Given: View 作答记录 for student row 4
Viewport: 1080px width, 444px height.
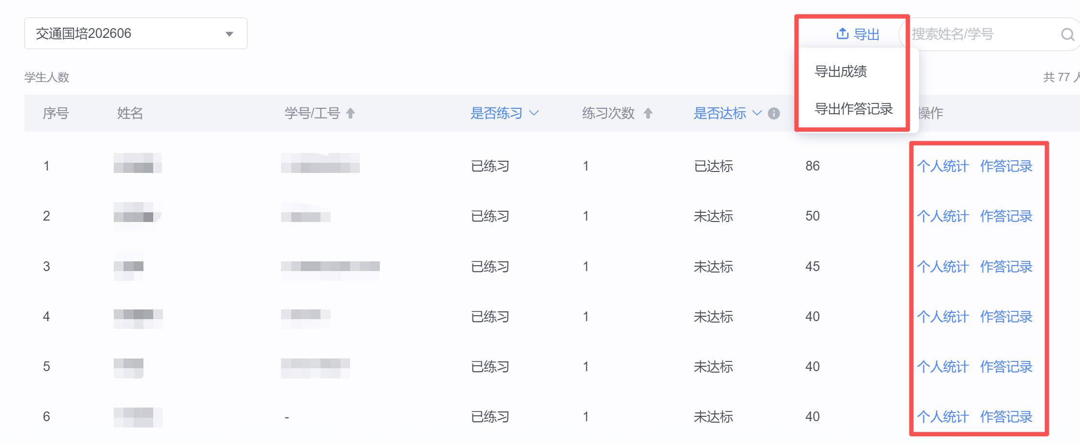Looking at the screenshot, I should coord(1006,317).
